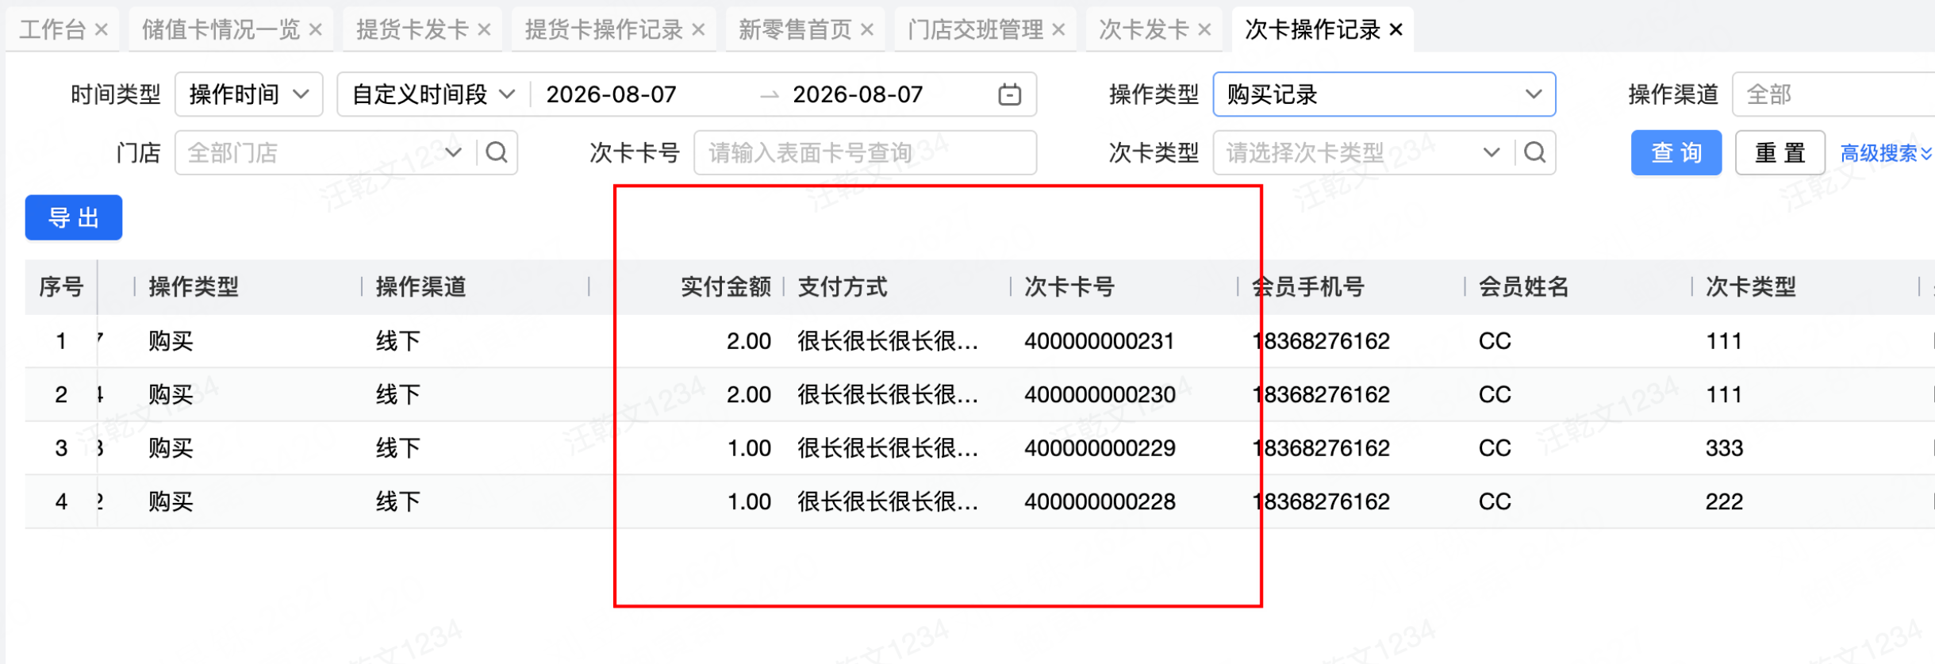
Task: Switch to the 新零售首页 tab
Action: coord(795,30)
